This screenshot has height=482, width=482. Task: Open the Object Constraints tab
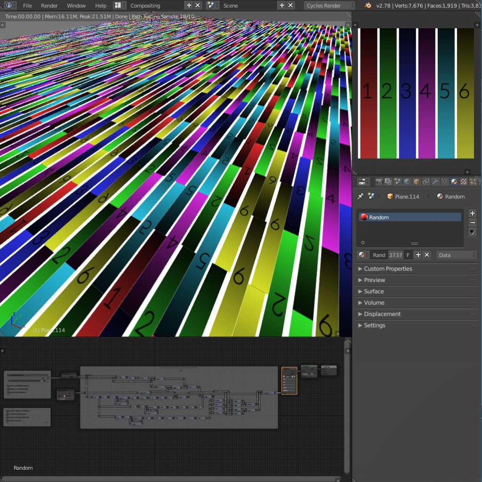[x=425, y=182]
